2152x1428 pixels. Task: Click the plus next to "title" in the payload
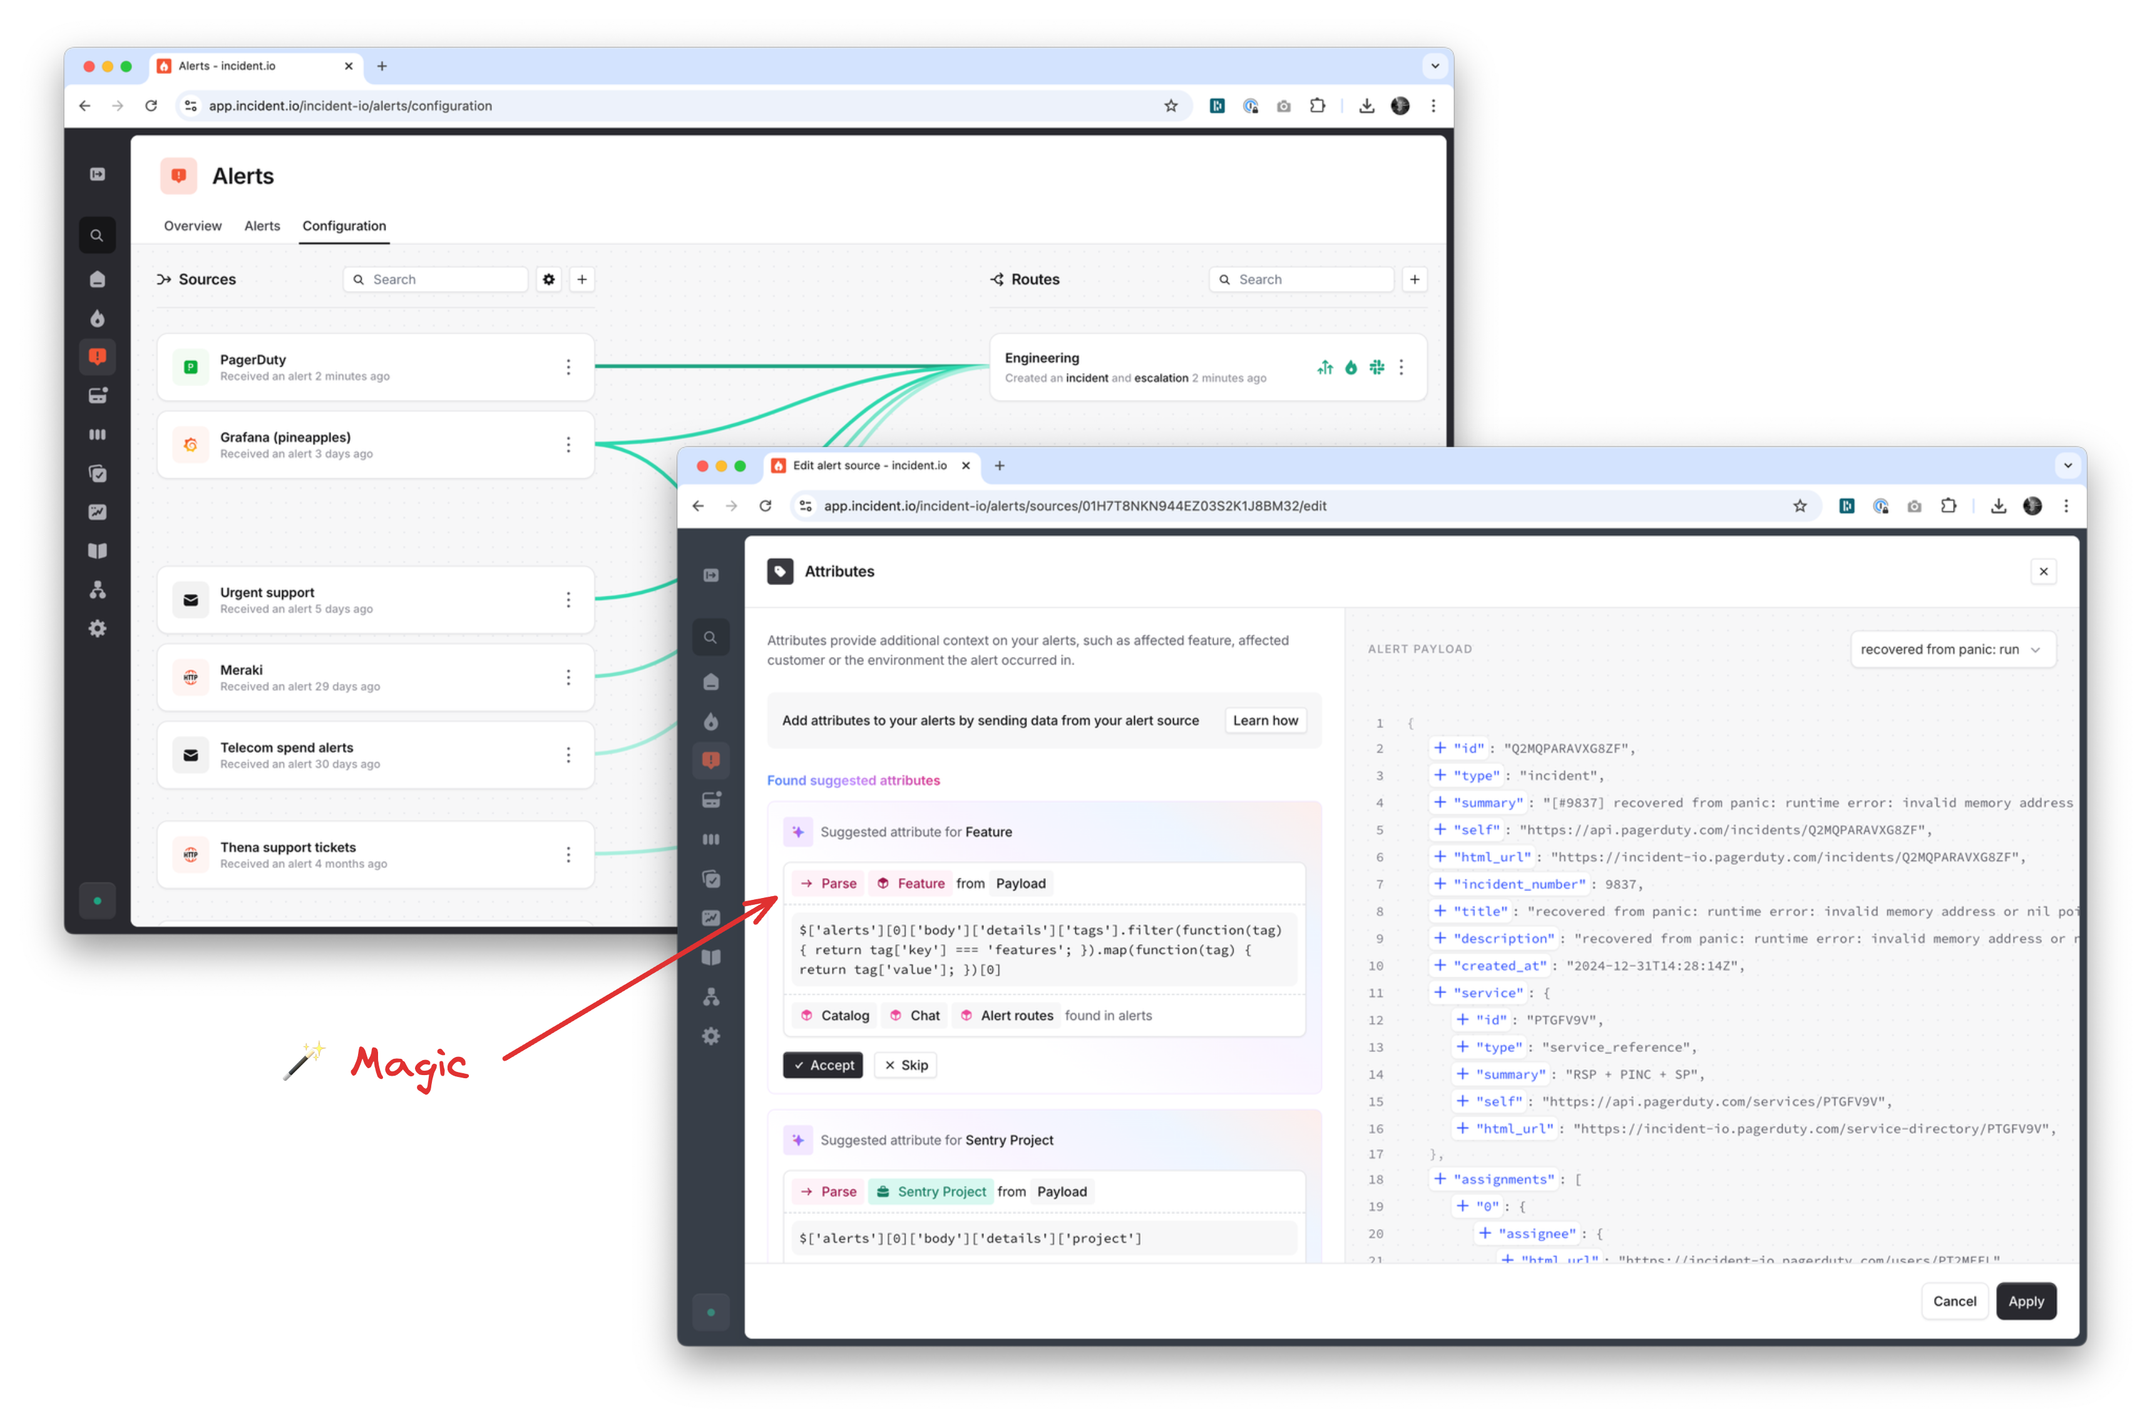[1440, 910]
